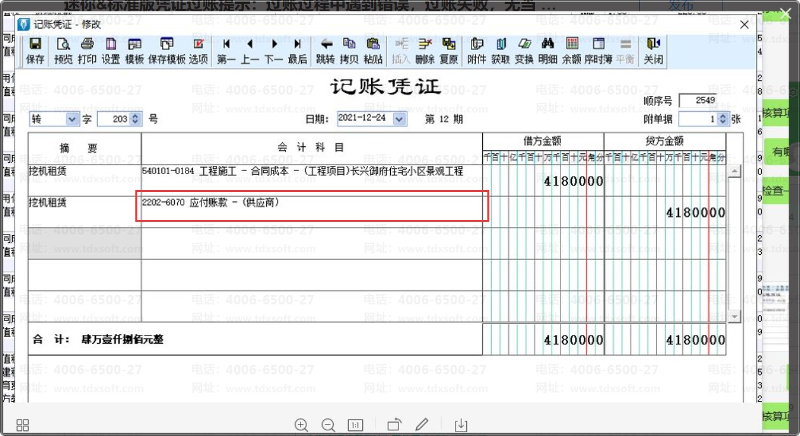The height and width of the screenshot is (436, 800).
Task: Open the 序时簿 journal book
Action: (x=599, y=51)
